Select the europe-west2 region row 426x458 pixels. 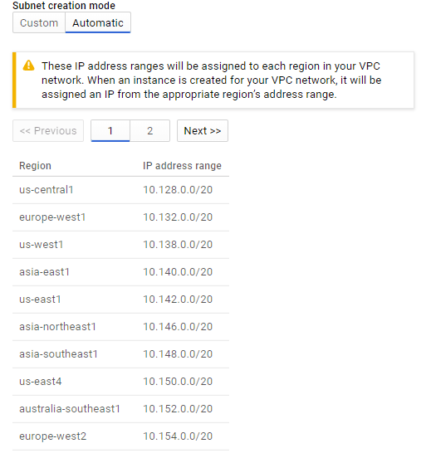[x=120, y=436]
